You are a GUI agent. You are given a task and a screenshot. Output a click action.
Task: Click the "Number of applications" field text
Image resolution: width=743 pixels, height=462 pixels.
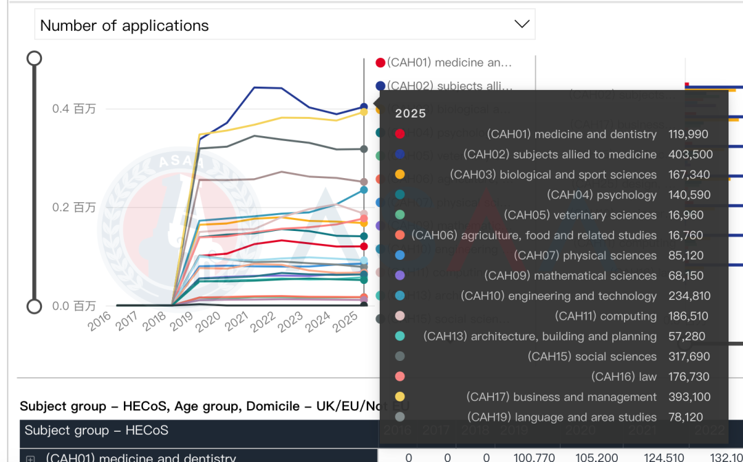click(x=125, y=25)
